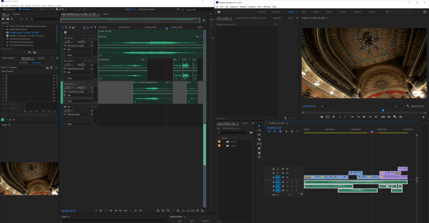This screenshot has height=223, width=429.
Task: Expand the SOUND bin in Project panel
Action: [223, 142]
